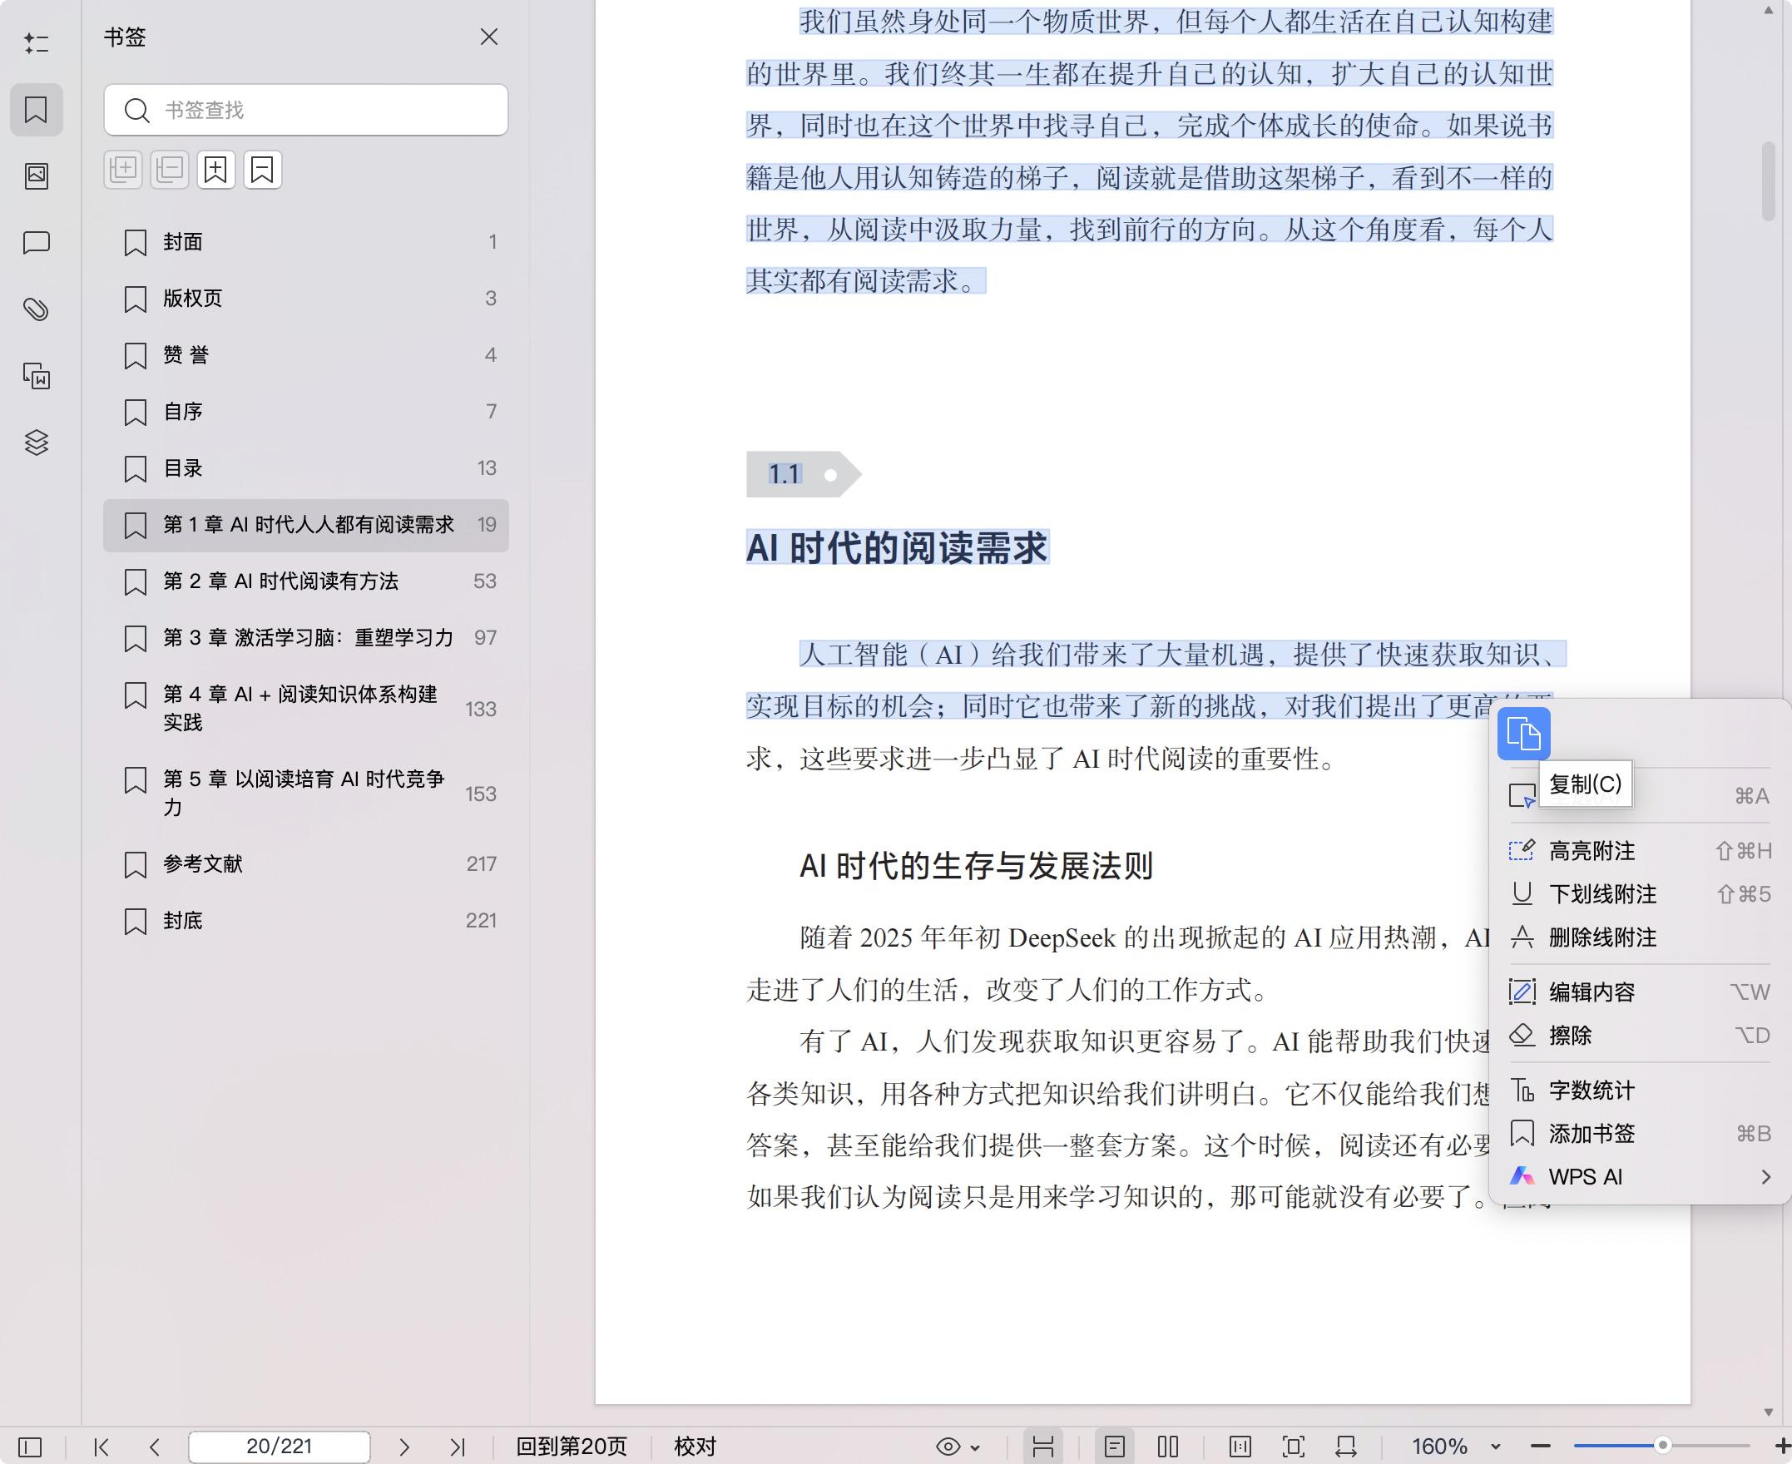Go to 第 3 章 激活学习脑 bookmark
Viewport: 1792px width, 1464px height.
point(306,637)
